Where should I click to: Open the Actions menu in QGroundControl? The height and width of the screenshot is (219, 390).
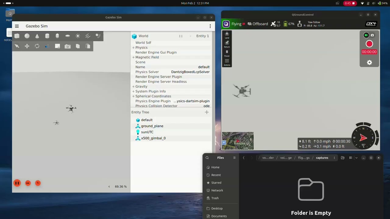click(x=227, y=62)
